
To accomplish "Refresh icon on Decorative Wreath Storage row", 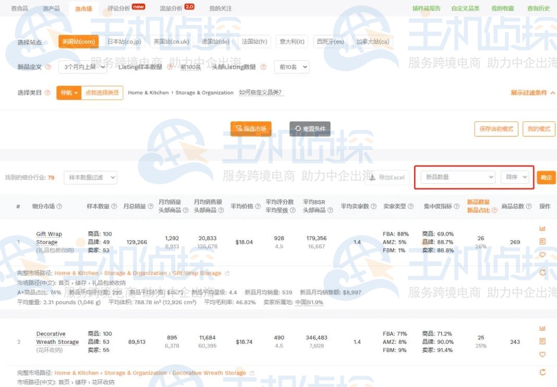I will point(542,372).
